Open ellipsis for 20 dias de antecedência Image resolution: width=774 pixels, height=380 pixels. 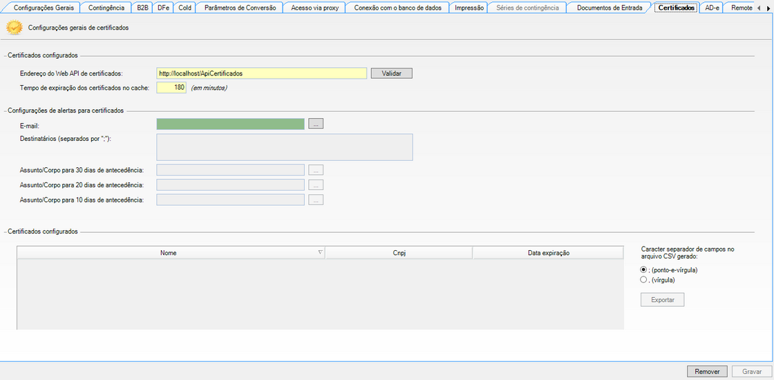[x=316, y=185]
